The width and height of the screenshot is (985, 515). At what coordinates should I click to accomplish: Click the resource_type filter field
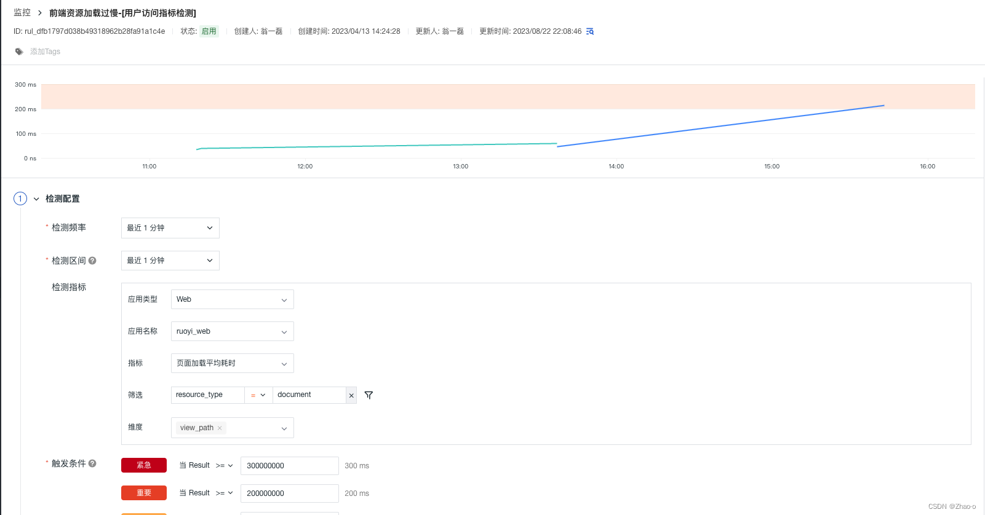[x=208, y=395]
